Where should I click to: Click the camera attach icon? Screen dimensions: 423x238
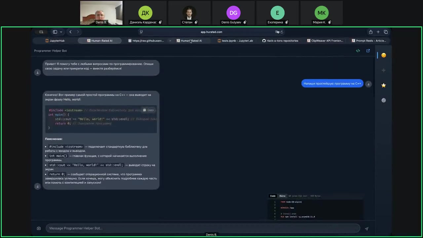click(x=39, y=228)
